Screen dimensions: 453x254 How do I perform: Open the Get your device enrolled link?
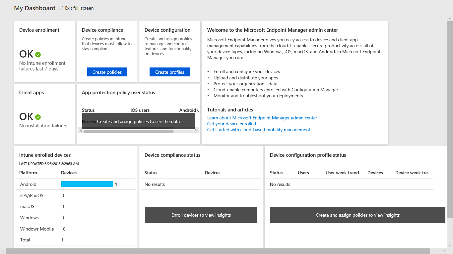point(231,124)
